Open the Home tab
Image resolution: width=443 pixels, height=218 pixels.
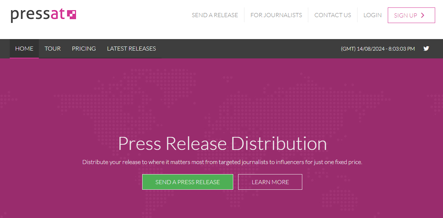coord(24,49)
